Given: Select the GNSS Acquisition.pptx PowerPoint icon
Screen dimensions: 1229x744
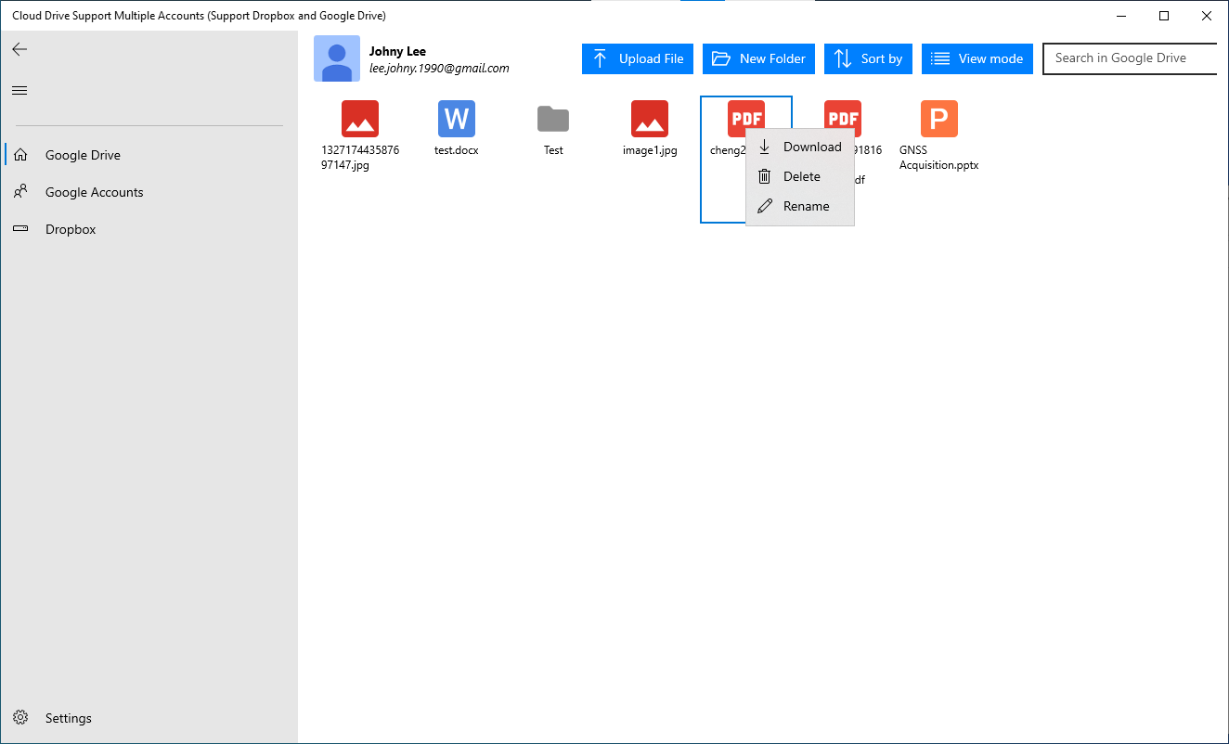Looking at the screenshot, I should 939,119.
